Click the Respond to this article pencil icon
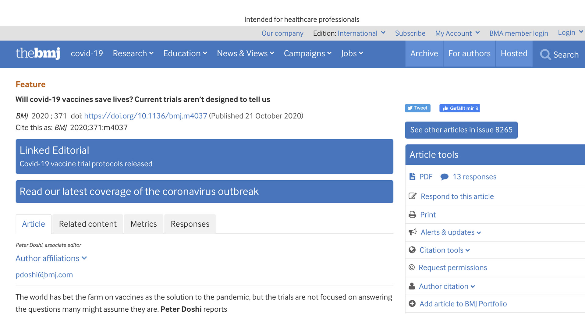 [x=413, y=196]
